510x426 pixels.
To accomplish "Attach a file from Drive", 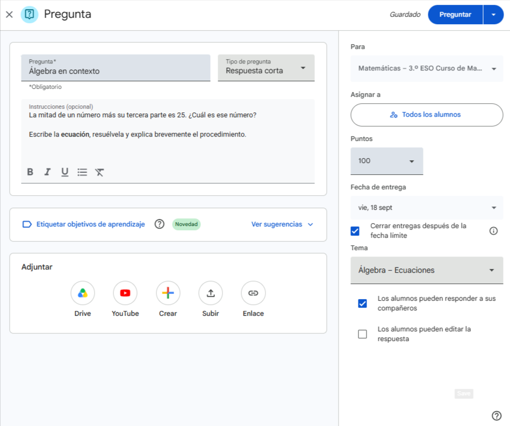I will tap(83, 293).
